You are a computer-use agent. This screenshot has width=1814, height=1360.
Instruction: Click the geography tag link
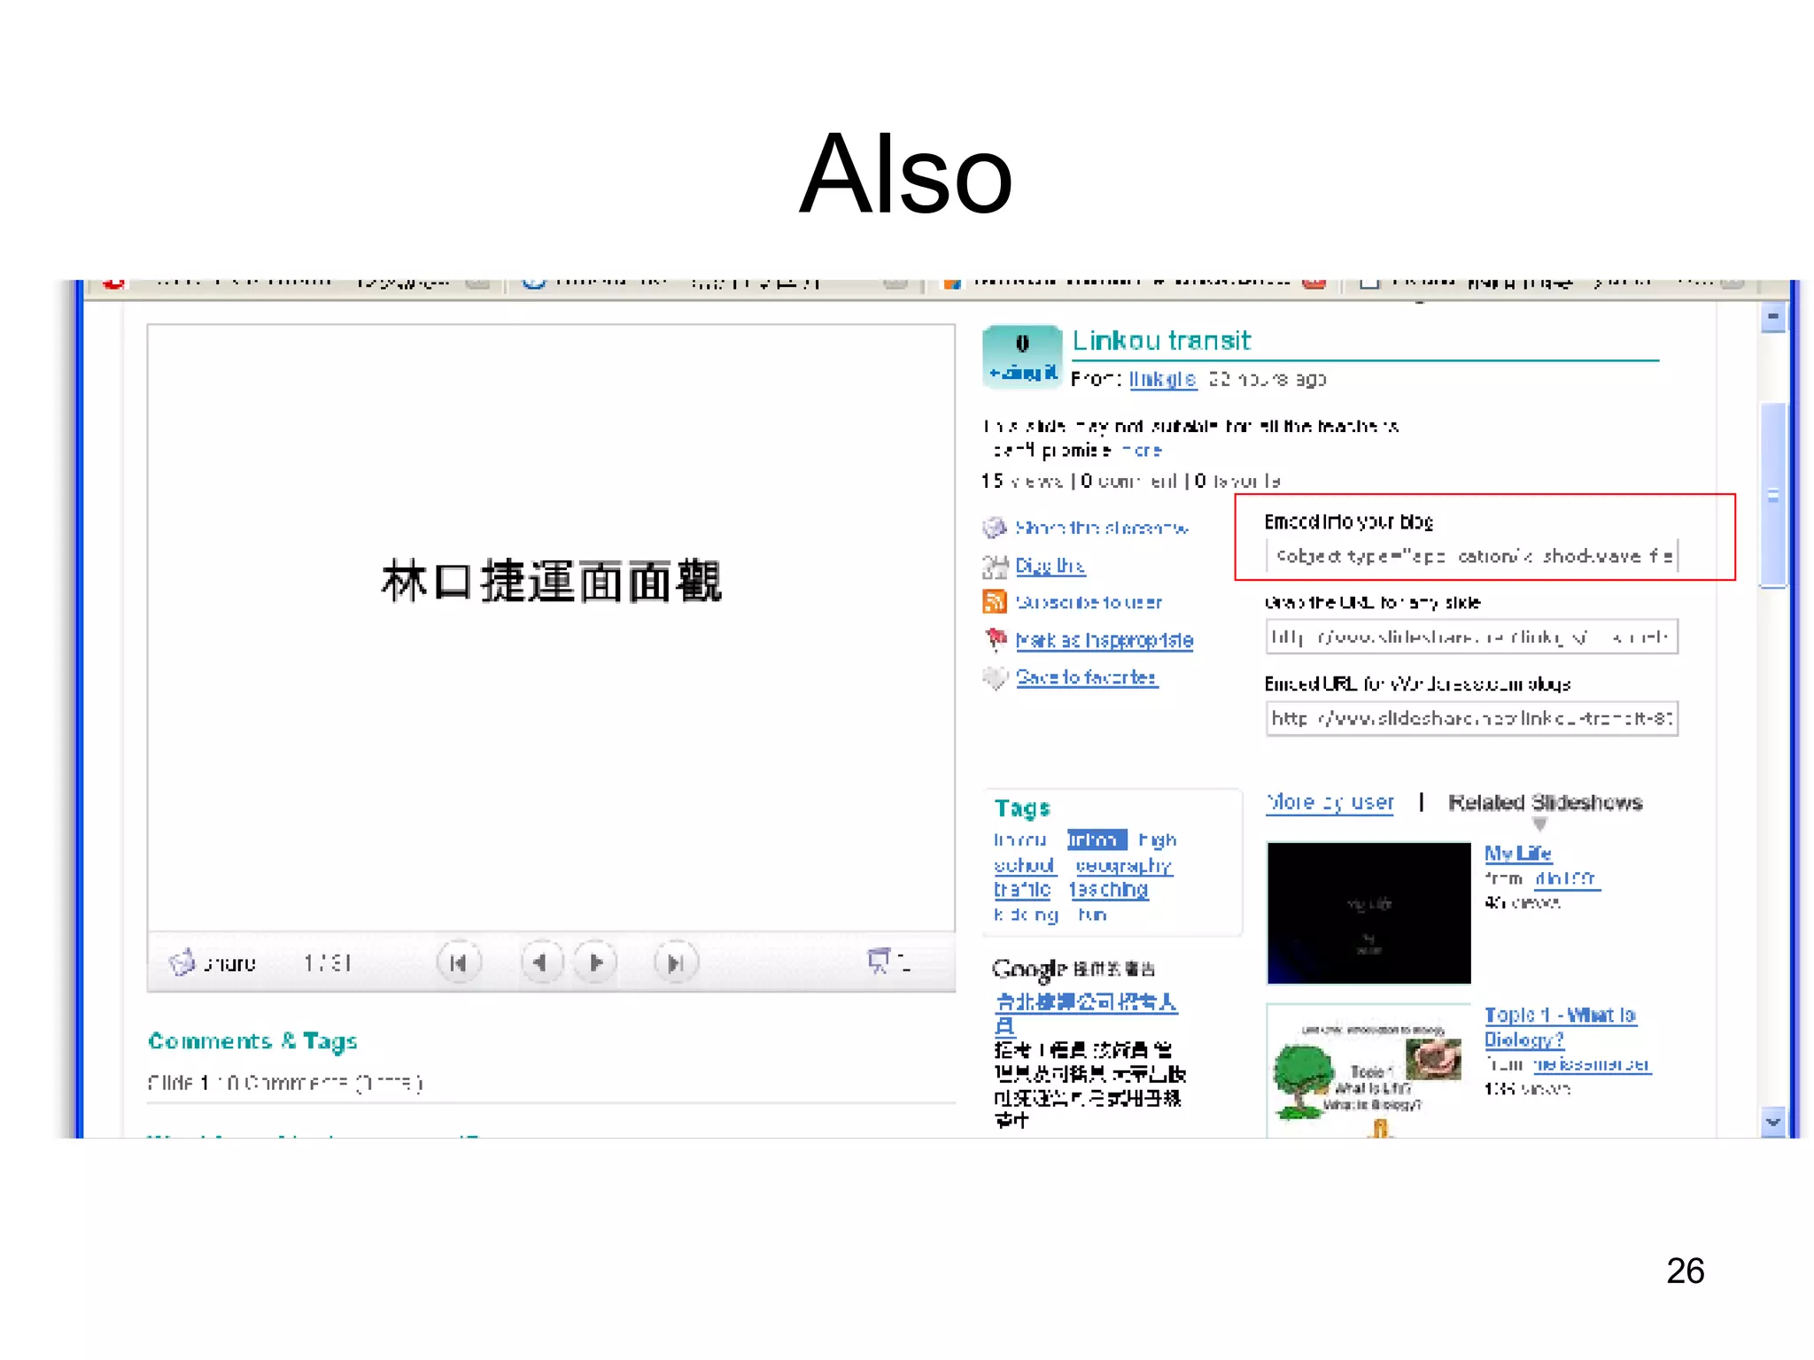(x=1123, y=865)
